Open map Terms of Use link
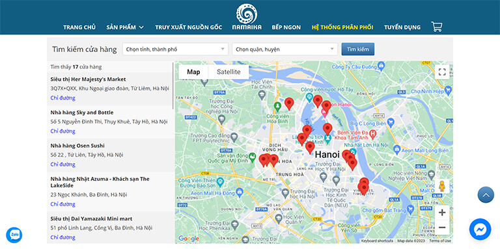The width and height of the screenshot is (500, 249). (440, 241)
